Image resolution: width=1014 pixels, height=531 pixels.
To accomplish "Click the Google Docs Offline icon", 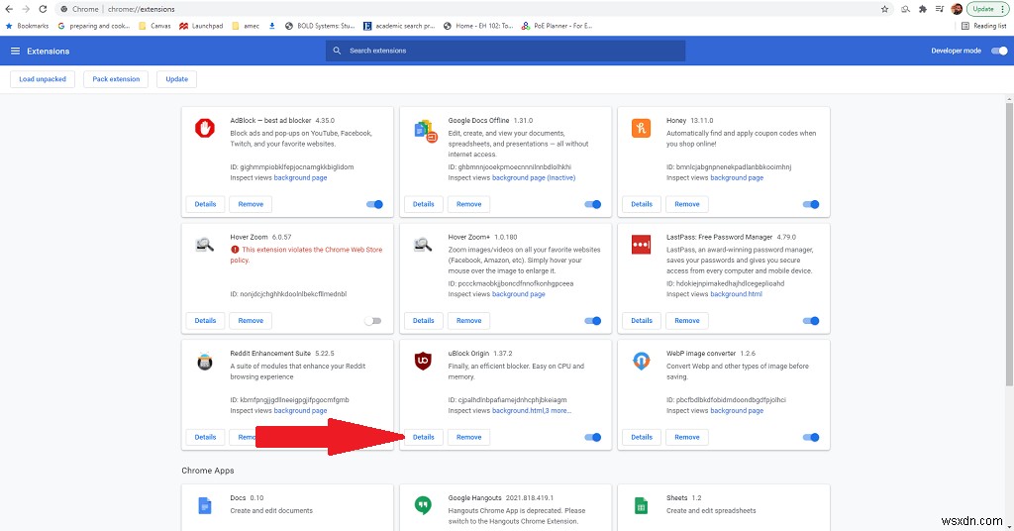I will click(x=425, y=131).
